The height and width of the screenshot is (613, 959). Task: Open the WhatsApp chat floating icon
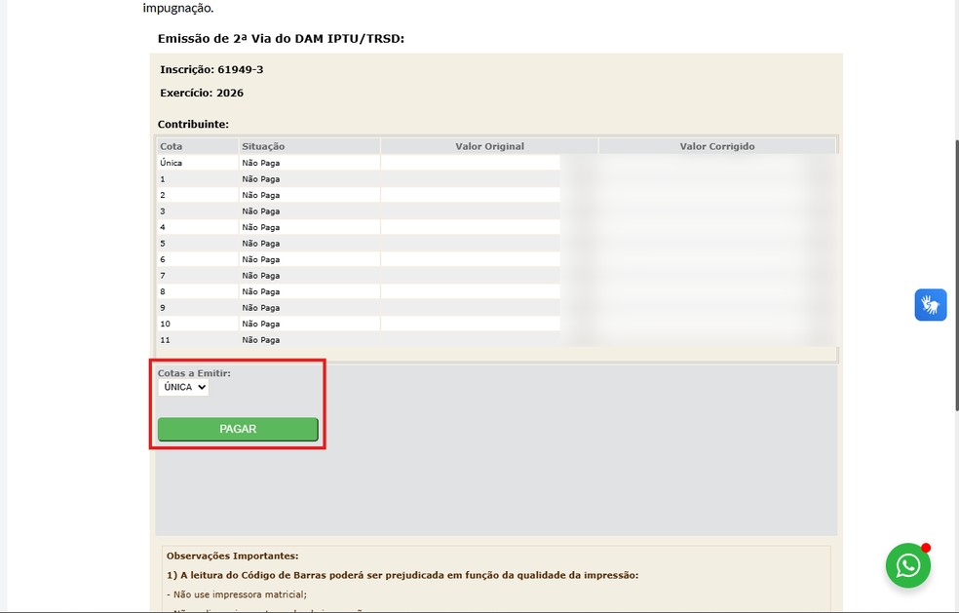pos(907,565)
